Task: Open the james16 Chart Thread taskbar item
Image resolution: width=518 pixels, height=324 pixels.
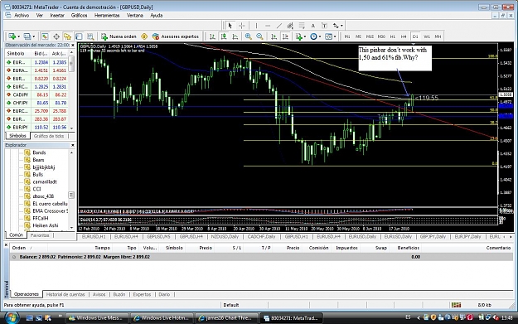Action: (226, 317)
